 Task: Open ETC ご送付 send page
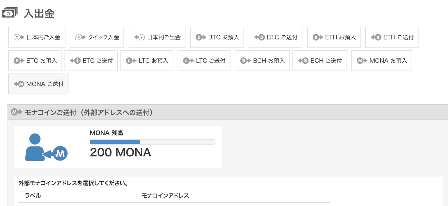tap(91, 61)
